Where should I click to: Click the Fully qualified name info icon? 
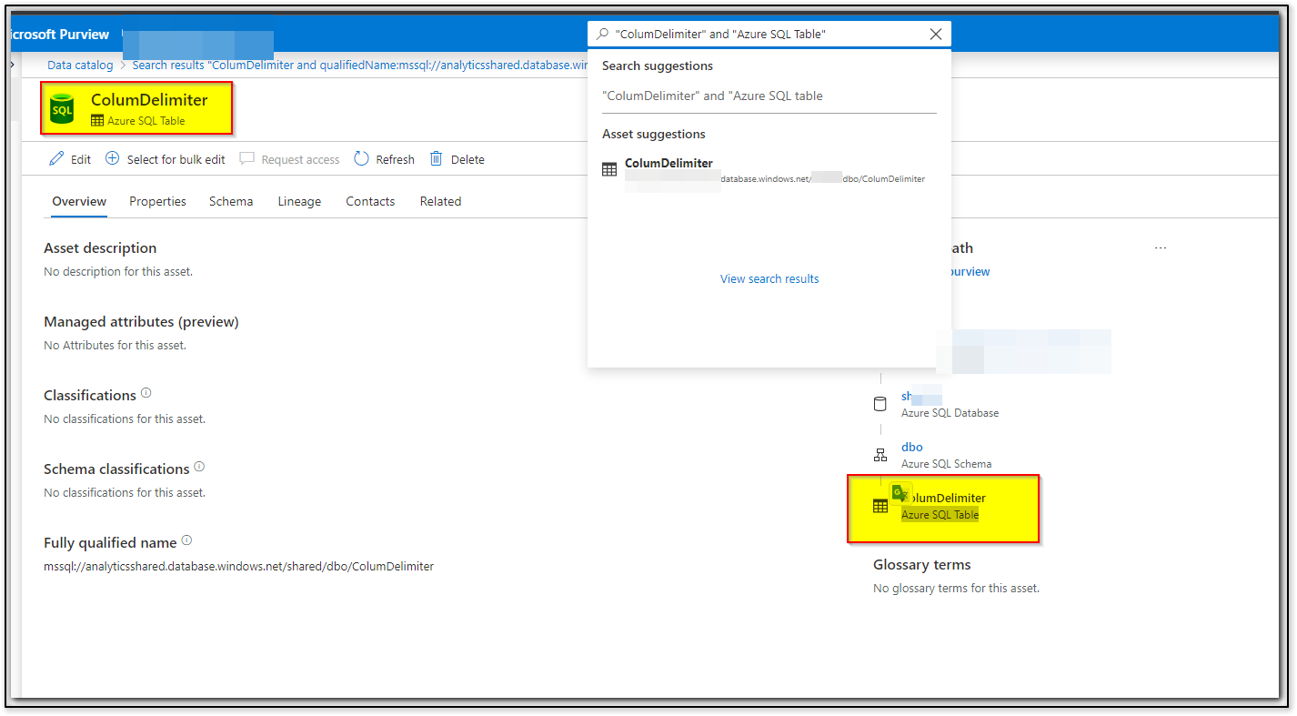pos(186,540)
